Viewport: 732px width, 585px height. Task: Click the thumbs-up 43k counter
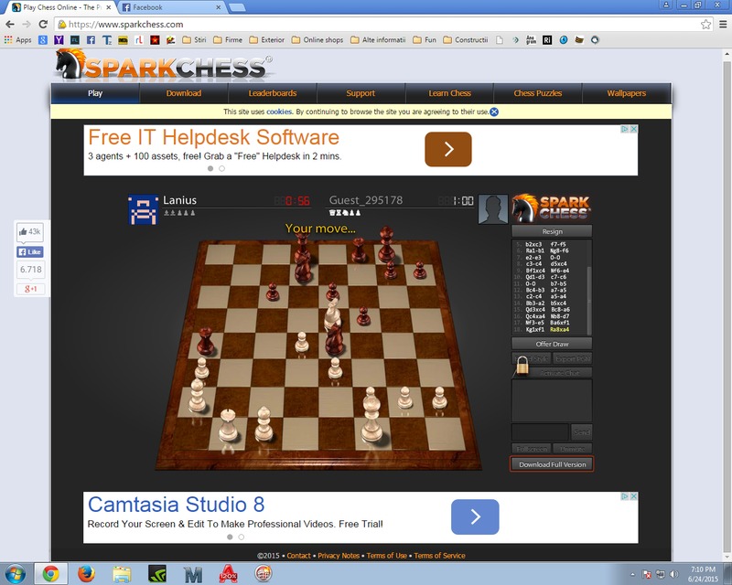click(30, 232)
